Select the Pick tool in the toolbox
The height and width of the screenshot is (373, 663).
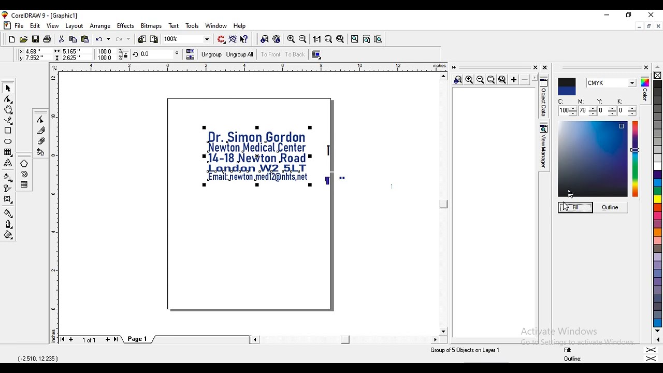tap(8, 89)
